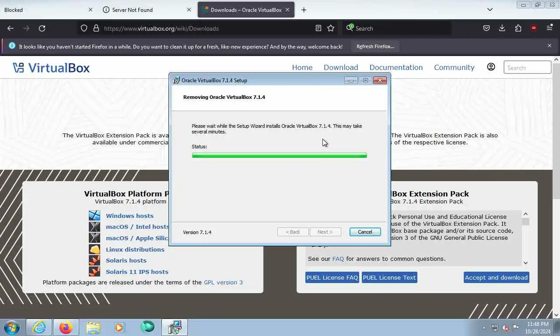The image size is (560, 336).
Task: Open Windows Explorer folder icon
Action: pos(93,327)
